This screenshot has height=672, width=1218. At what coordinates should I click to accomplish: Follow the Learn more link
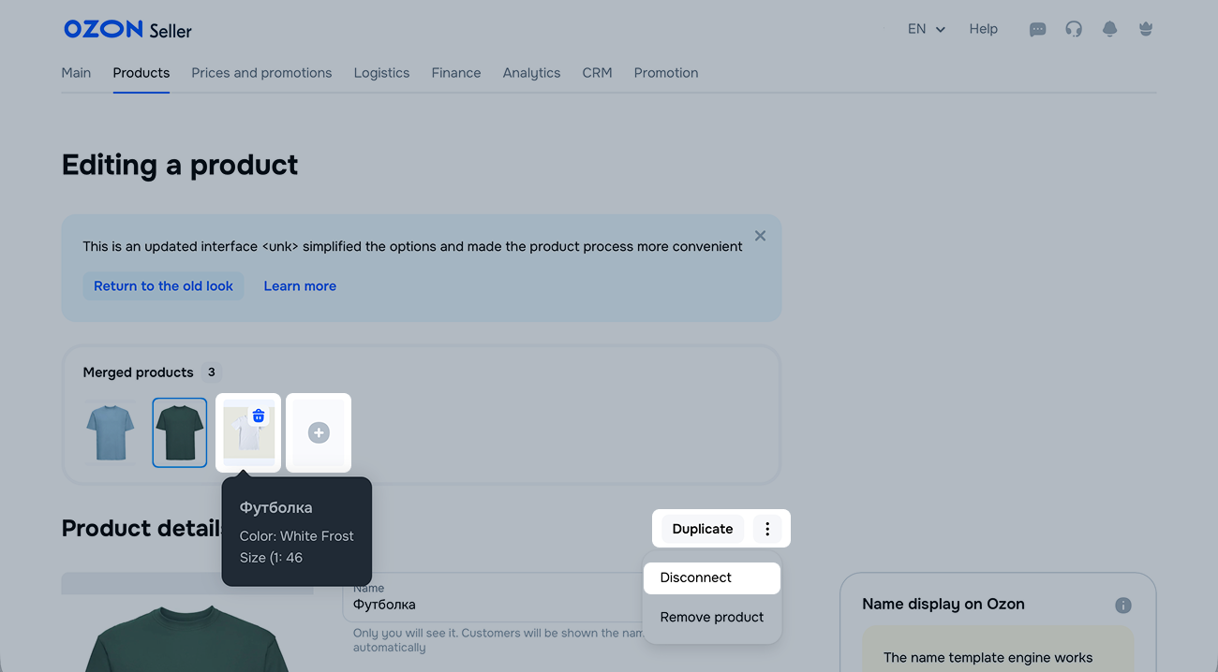click(x=300, y=286)
